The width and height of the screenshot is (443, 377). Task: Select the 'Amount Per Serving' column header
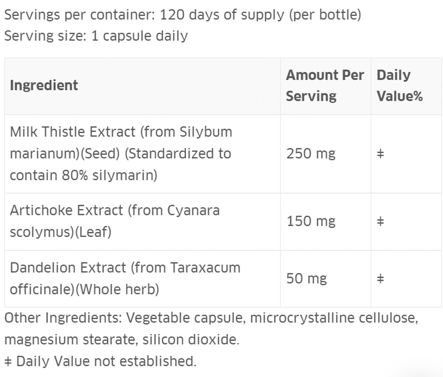[x=325, y=86]
